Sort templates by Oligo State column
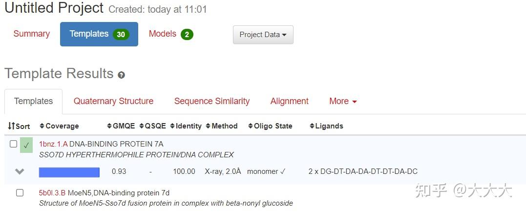Viewport: 526px width, 212px height. pyautogui.click(x=270, y=126)
